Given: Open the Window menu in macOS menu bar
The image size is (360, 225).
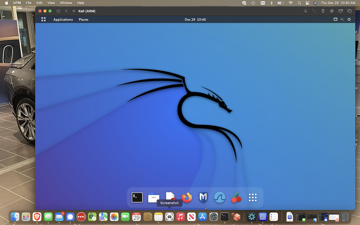Looking at the screenshot, I should click(66, 3).
